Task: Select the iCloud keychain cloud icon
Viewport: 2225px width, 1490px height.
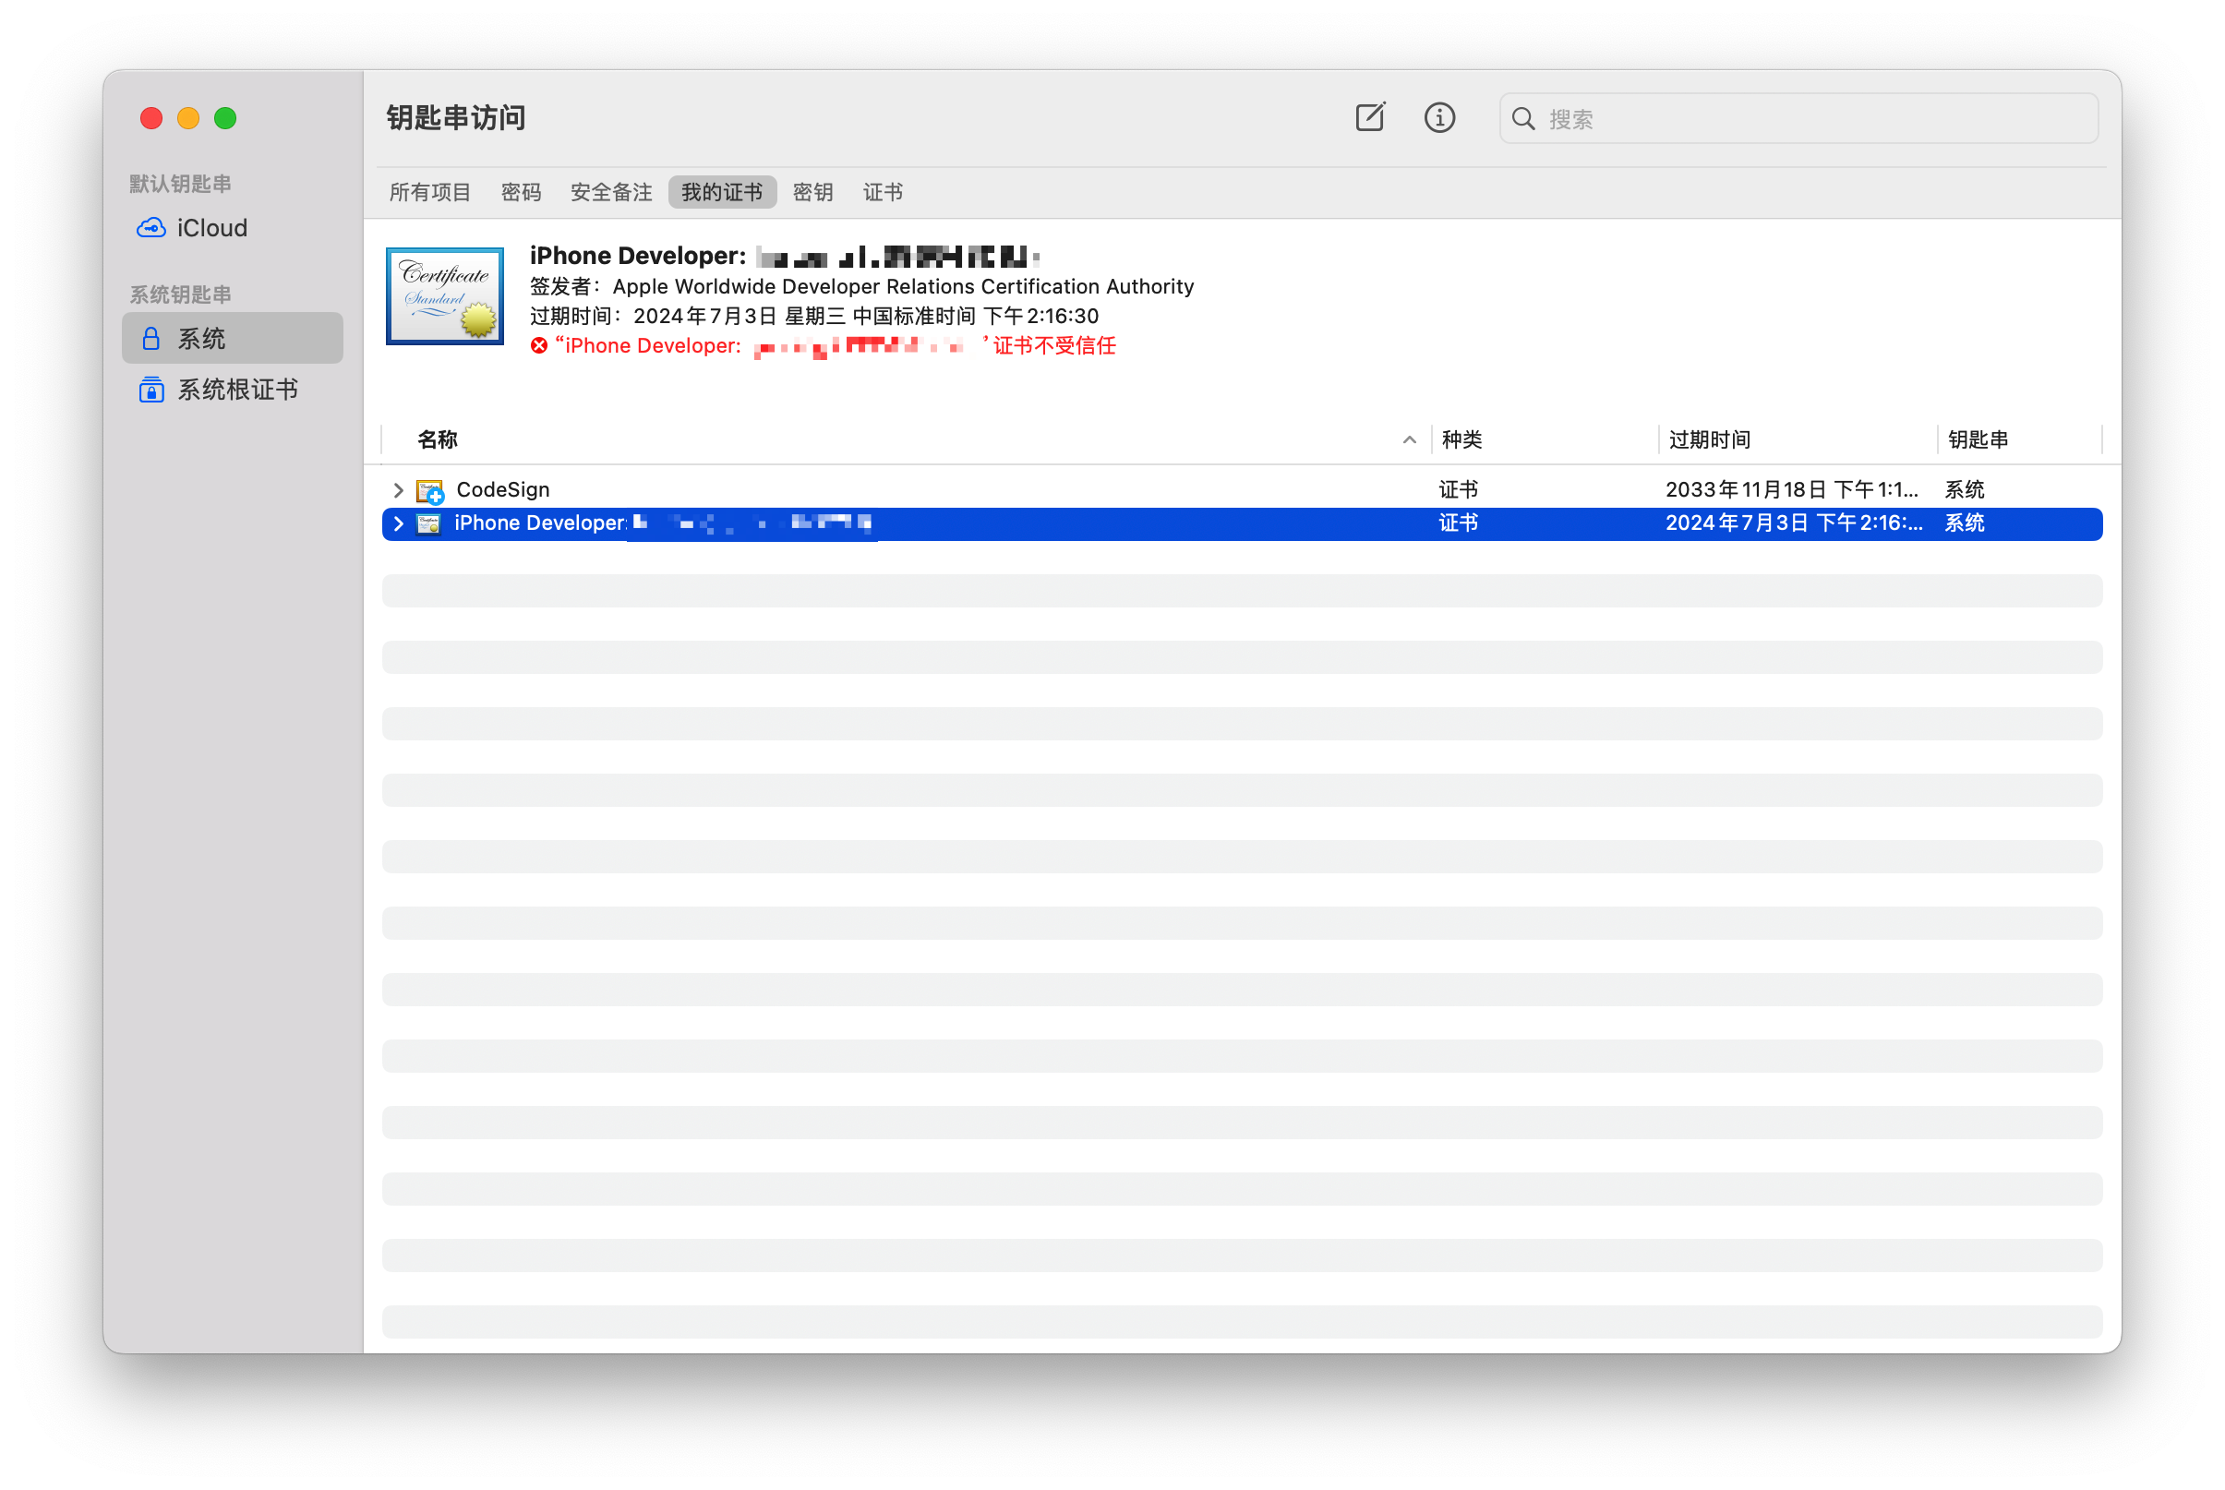Action: coord(151,227)
